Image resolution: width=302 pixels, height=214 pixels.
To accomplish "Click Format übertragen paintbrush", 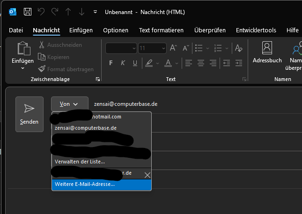I will coord(66,69).
